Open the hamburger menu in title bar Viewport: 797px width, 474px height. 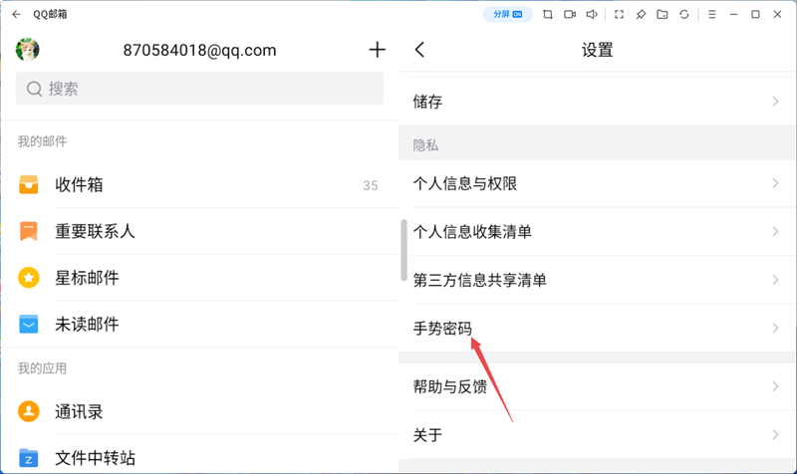(x=711, y=15)
